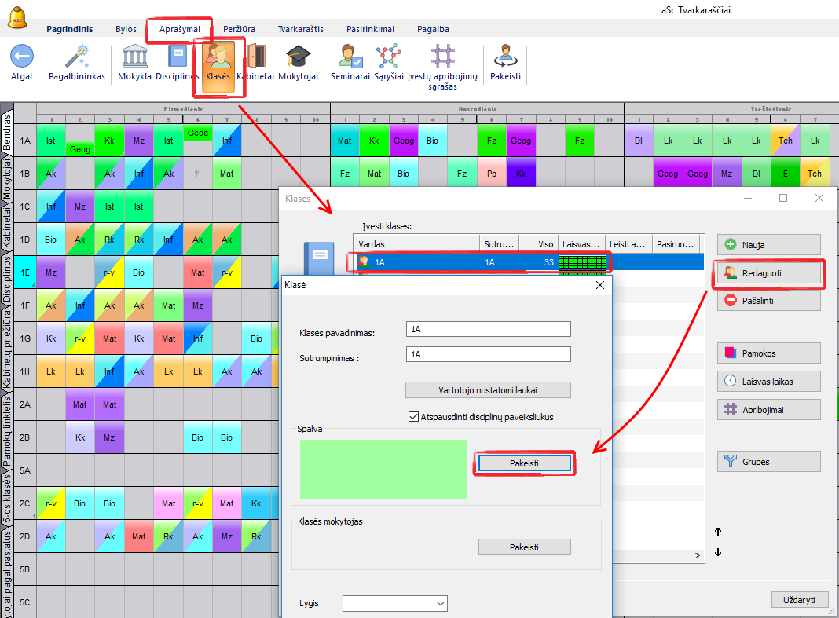839x618 pixels.
Task: Open Įvestų apribojimų sąrašas icon
Action: (x=443, y=57)
